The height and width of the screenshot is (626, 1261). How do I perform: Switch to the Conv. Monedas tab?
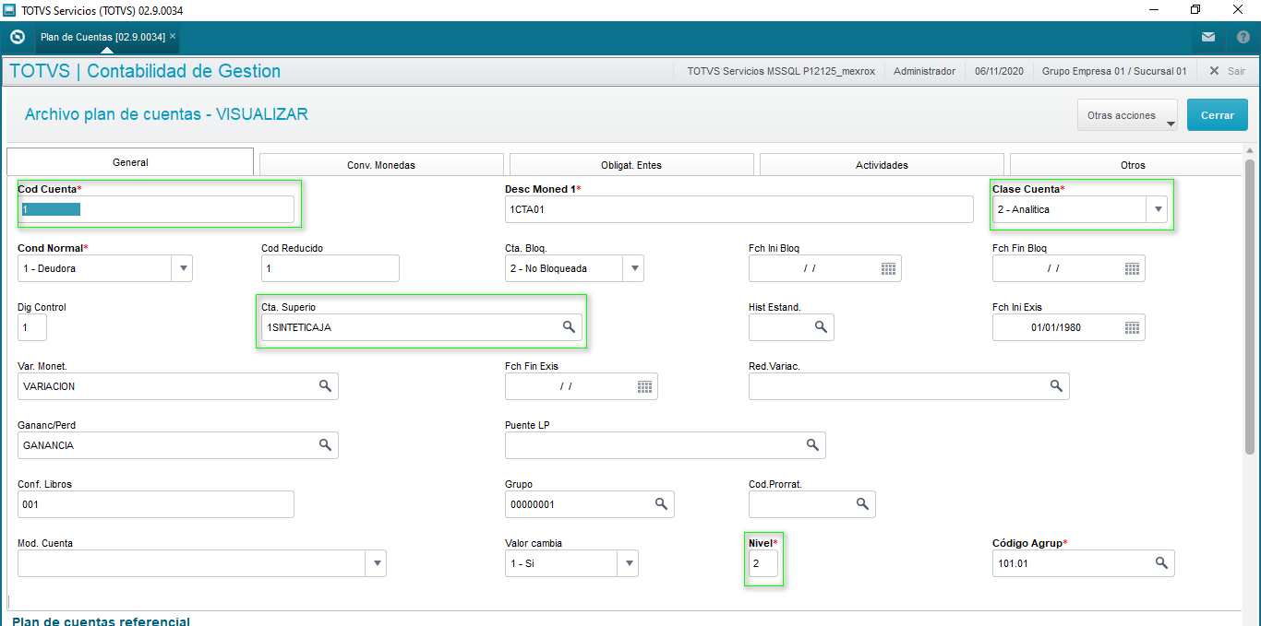click(x=381, y=165)
